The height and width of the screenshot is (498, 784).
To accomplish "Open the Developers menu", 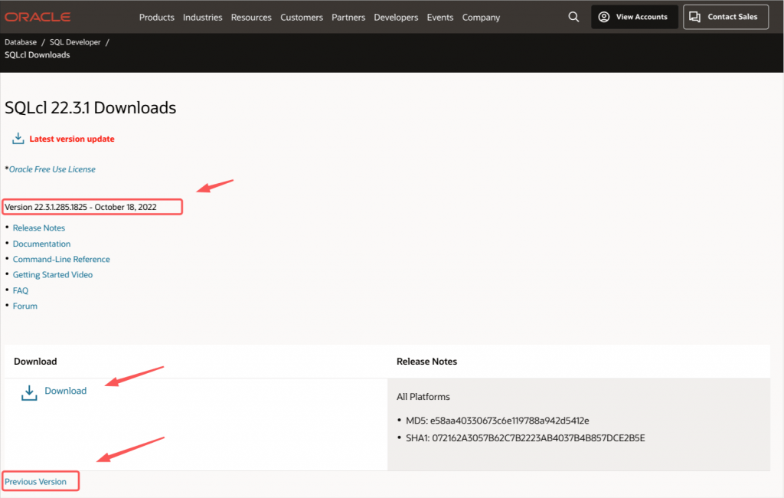I will (396, 17).
